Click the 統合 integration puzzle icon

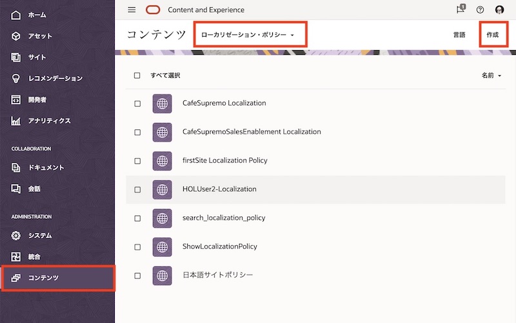[15, 257]
